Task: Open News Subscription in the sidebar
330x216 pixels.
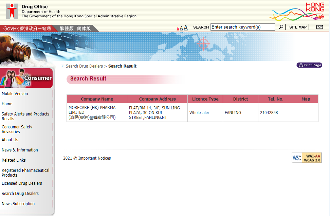Action: (18, 203)
